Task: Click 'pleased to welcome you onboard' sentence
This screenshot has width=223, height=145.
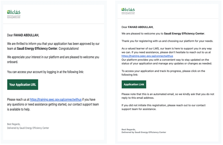Action: 53,60
